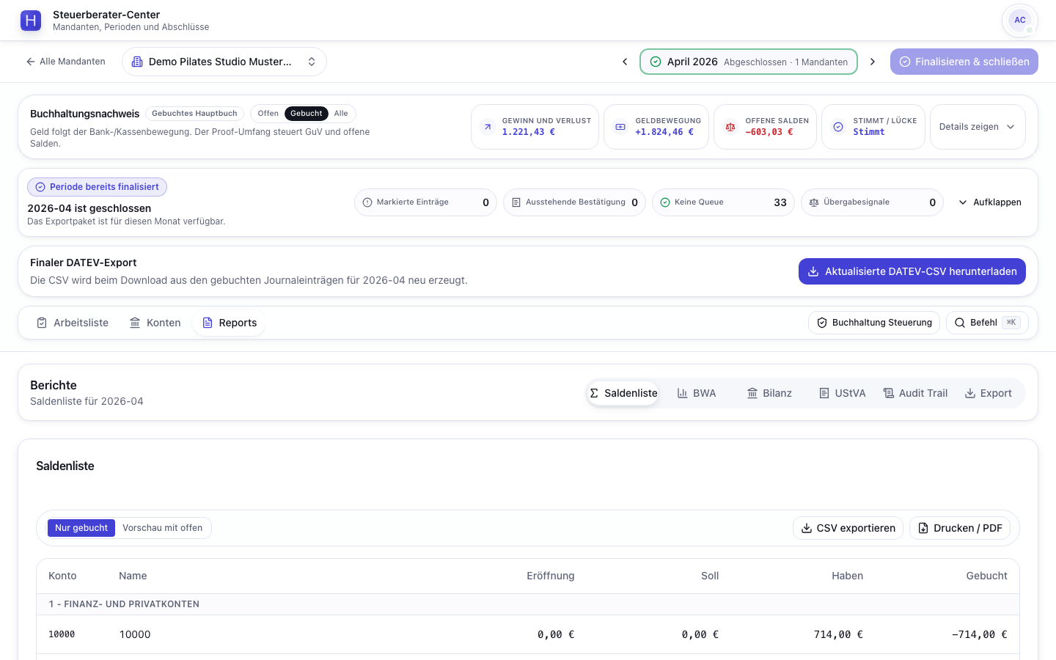The image size is (1056, 660).
Task: Download the Aktualisierte DATEV-CSV
Action: [x=912, y=271]
